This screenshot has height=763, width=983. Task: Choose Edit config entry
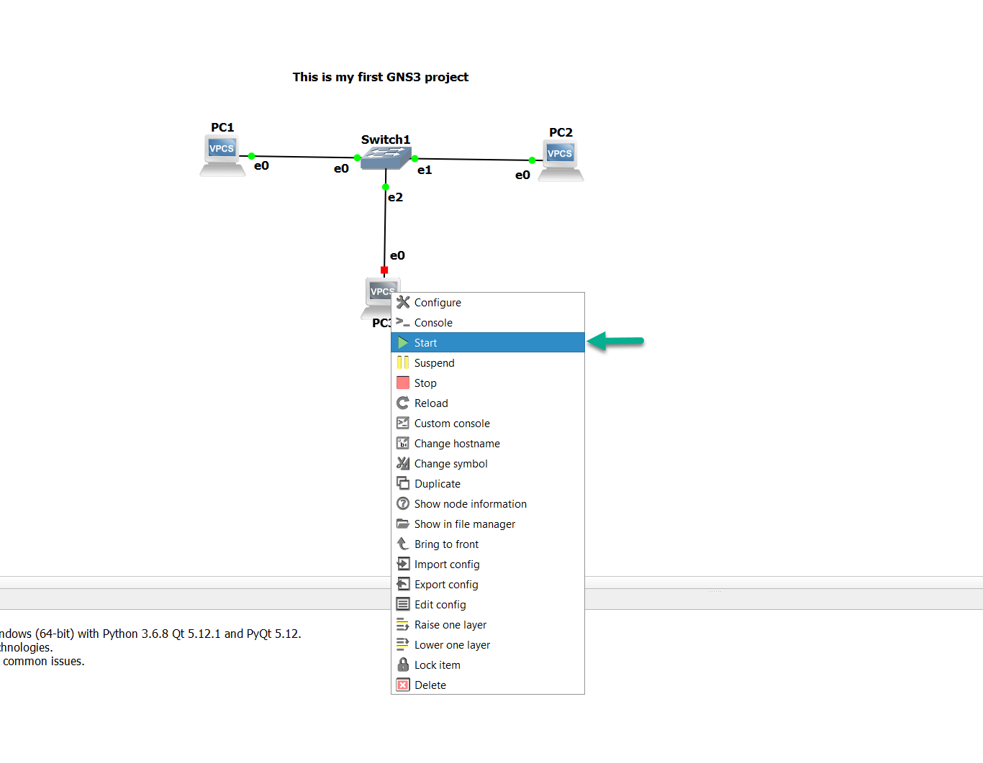pos(488,604)
